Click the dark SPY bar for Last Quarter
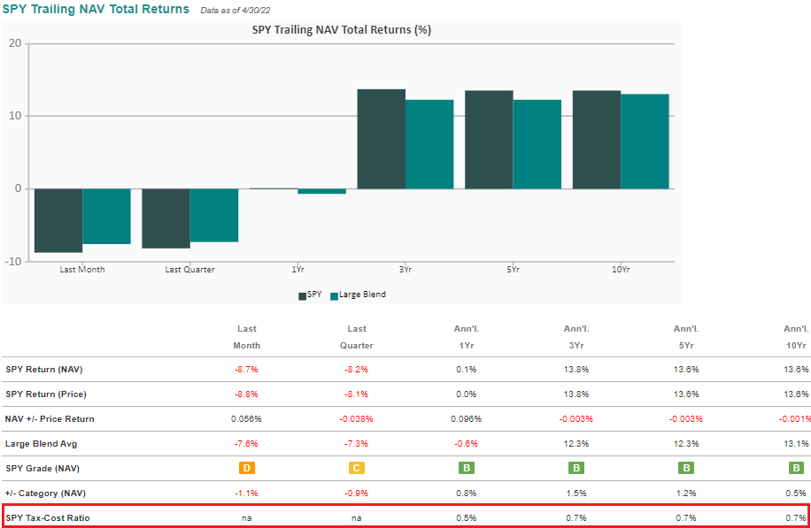Image resolution: width=811 pixels, height=528 pixels. click(x=166, y=218)
